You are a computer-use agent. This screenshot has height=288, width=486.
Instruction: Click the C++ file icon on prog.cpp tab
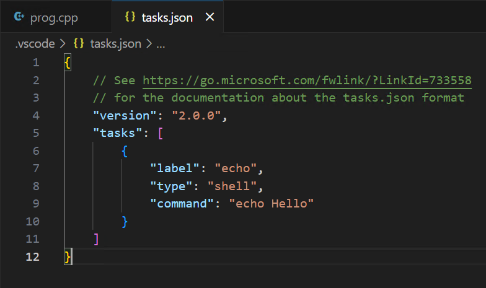[x=19, y=16]
